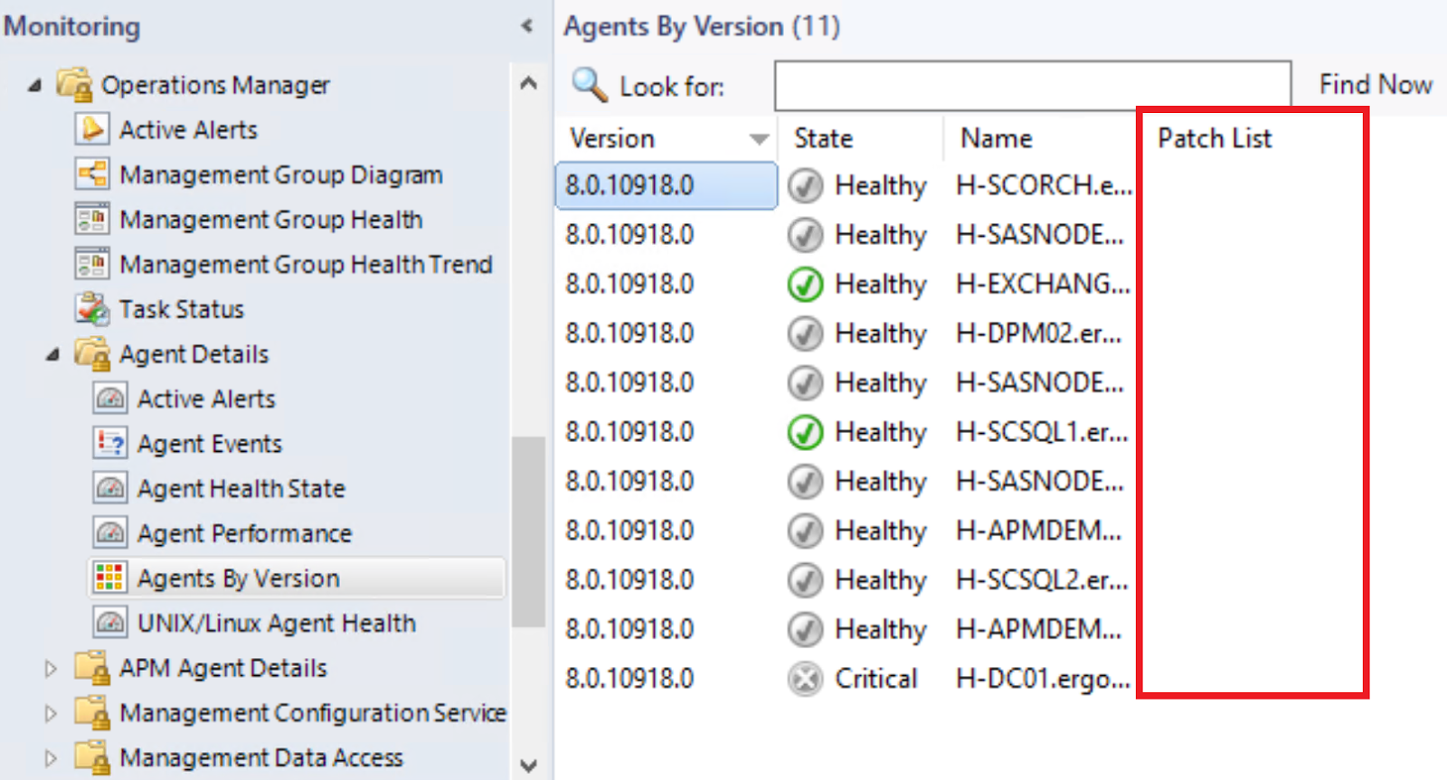Select the H-SCSQL1.er... agent name

point(1042,432)
